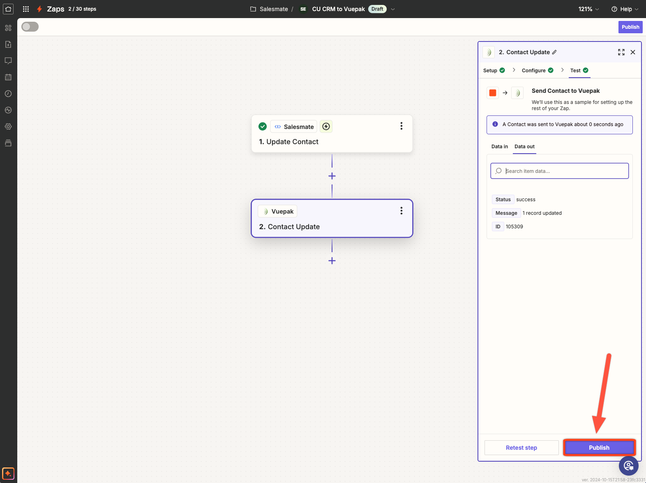Click the Vuepak app icon in panel header

pos(489,52)
